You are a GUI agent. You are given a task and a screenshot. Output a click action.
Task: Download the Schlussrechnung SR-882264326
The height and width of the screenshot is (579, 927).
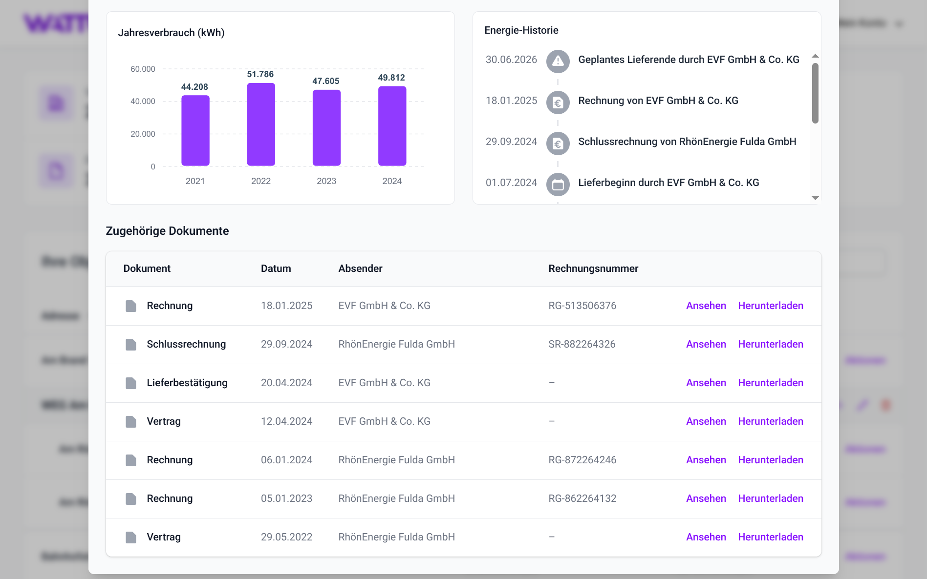point(770,344)
